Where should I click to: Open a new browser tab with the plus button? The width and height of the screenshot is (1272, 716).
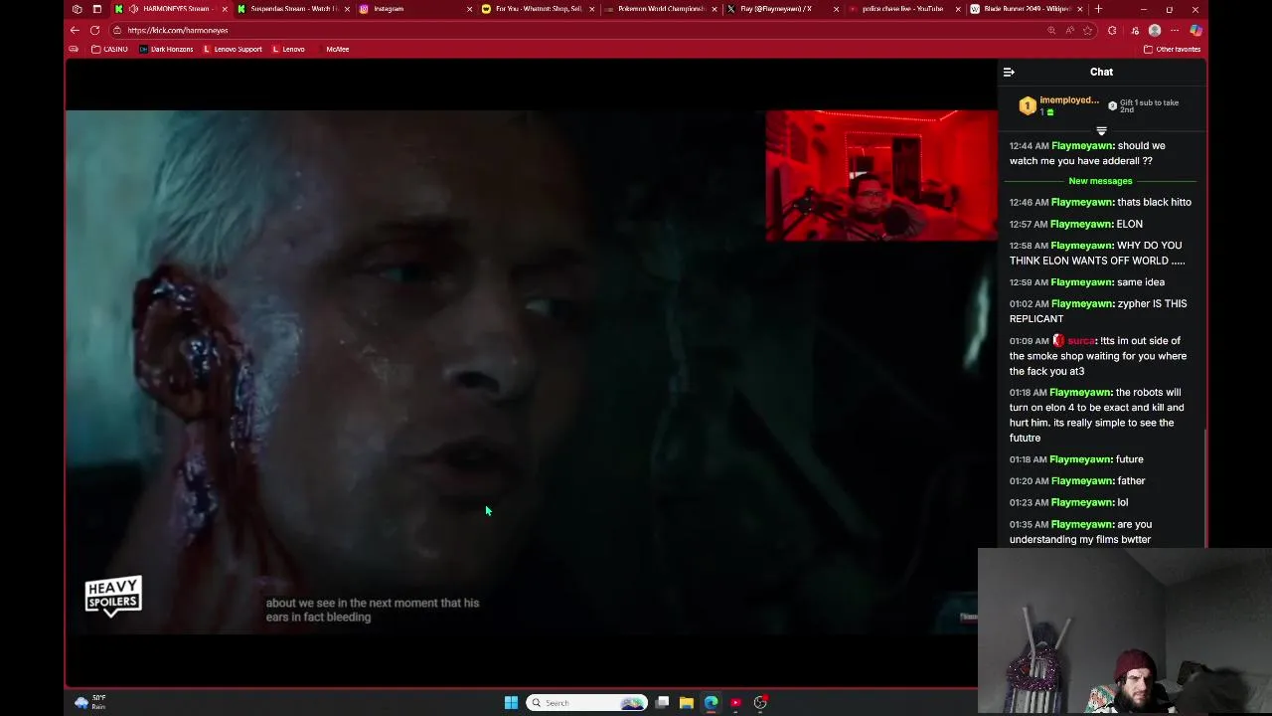(1098, 9)
